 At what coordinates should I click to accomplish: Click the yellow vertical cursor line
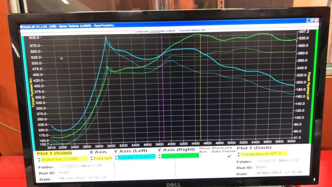200,87
